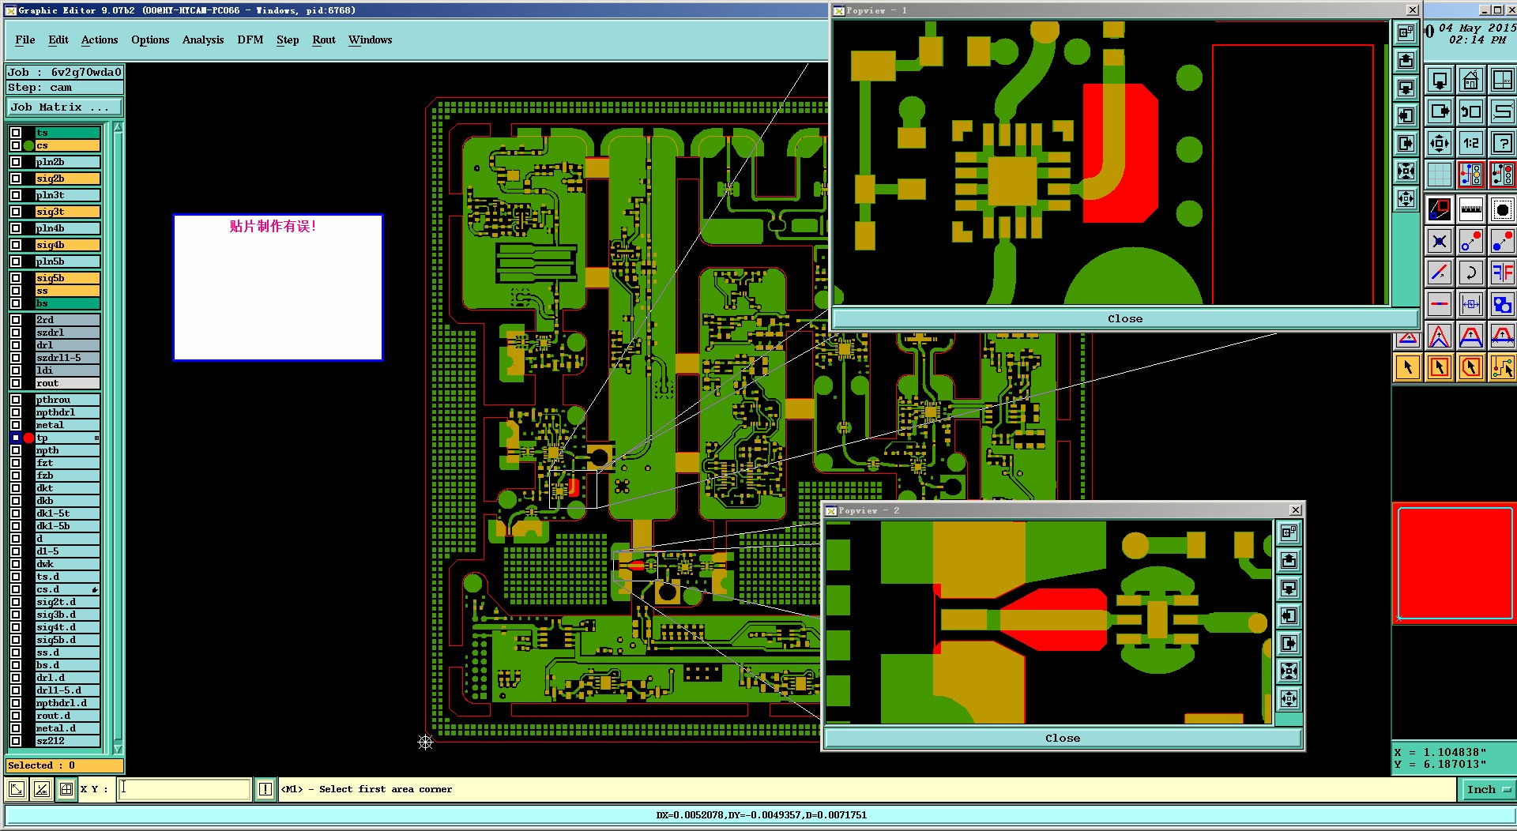The height and width of the screenshot is (831, 1517).
Task: Click the large red color swatch
Action: coord(1454,563)
